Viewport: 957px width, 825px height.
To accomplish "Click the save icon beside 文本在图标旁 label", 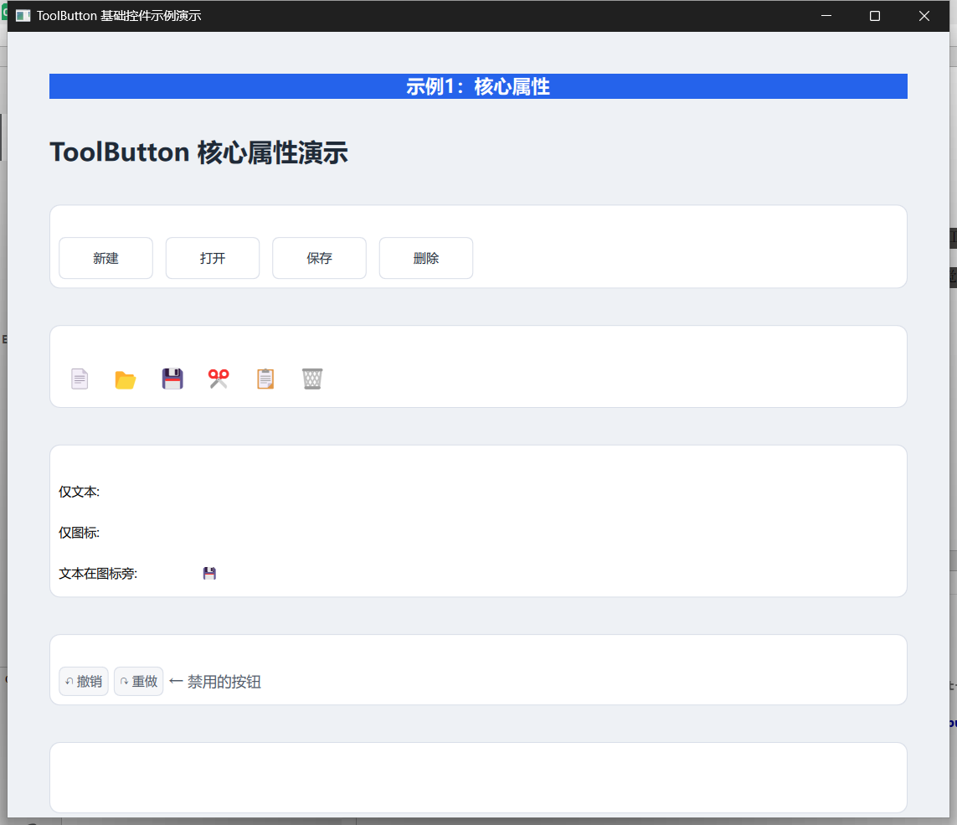I will [x=209, y=573].
